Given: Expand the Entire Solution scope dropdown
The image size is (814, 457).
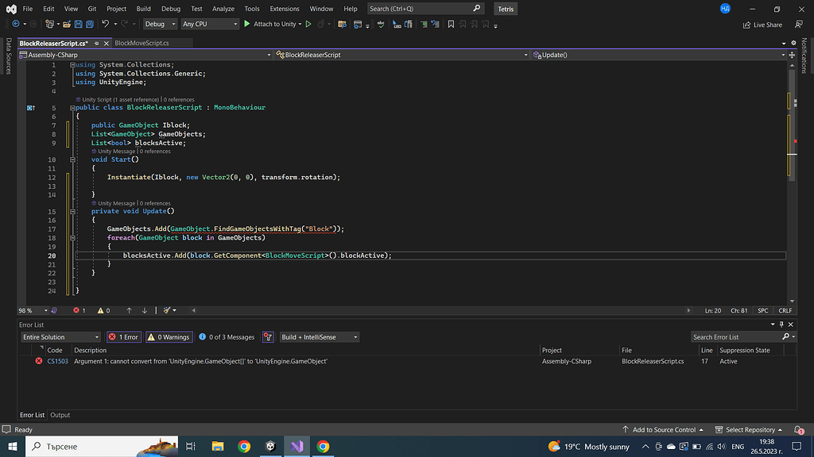Looking at the screenshot, I should pyautogui.click(x=60, y=337).
